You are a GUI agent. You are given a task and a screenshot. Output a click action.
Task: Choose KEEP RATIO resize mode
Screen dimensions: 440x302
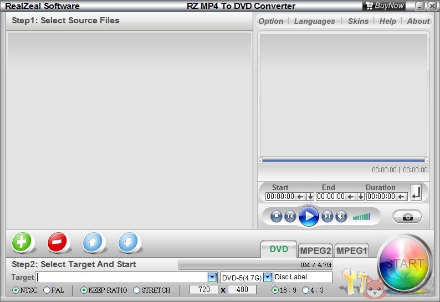pos(104,290)
